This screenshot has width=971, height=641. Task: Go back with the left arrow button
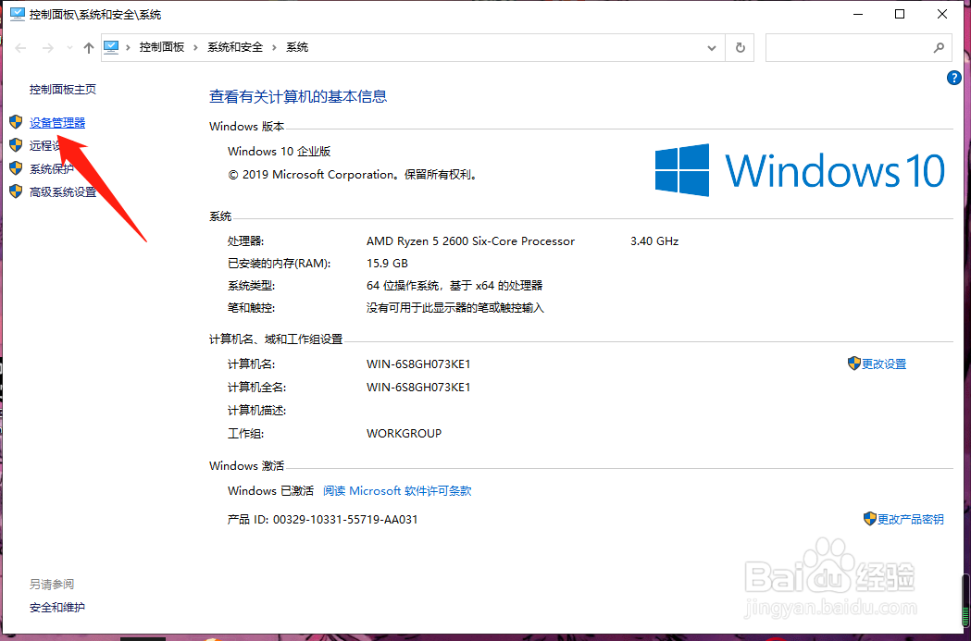pos(20,48)
